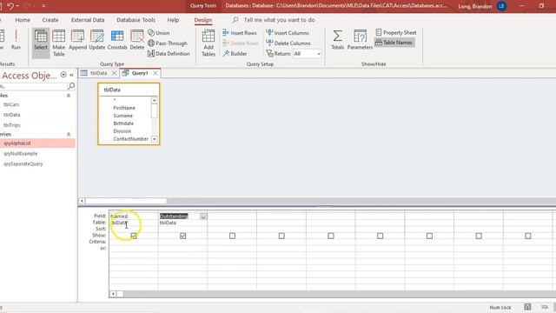The height and width of the screenshot is (313, 556).
Task: Collapse the navigation pane with shutter arrows
Action: pyautogui.click(x=71, y=75)
